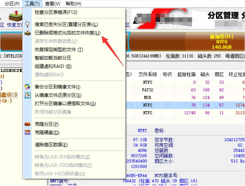
Task: Click the restore icon for 从镜像文件还原分区
Action: click(27, 95)
